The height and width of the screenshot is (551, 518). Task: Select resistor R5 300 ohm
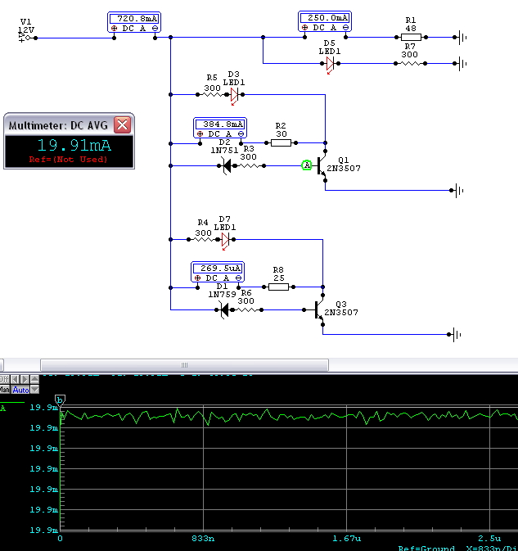click(212, 94)
